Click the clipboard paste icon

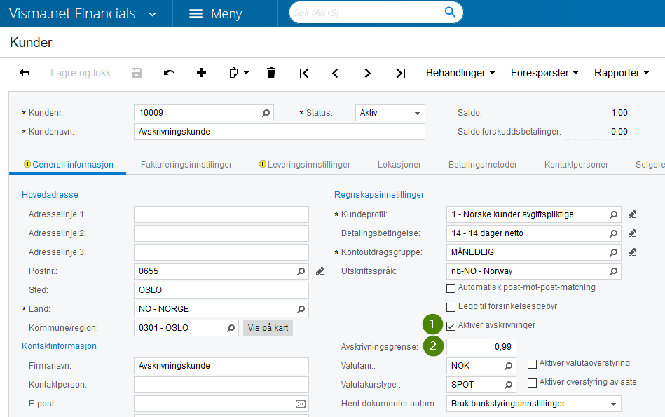coord(233,73)
